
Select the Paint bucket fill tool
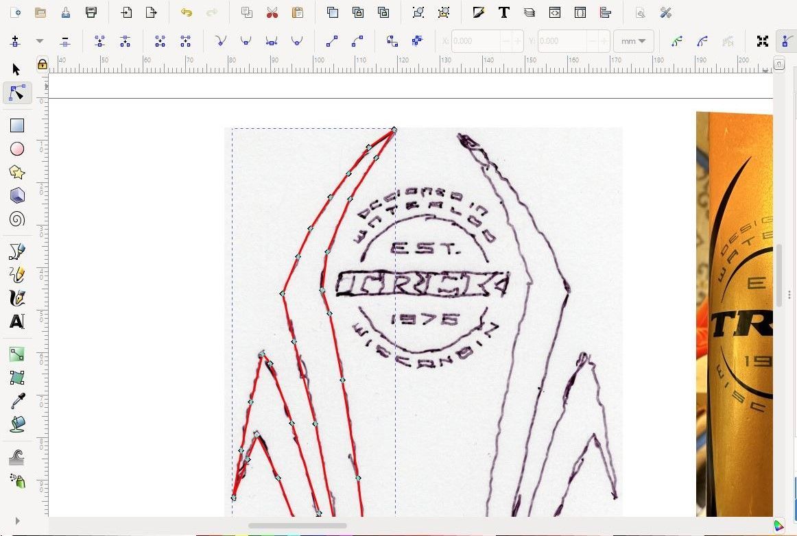(x=16, y=424)
